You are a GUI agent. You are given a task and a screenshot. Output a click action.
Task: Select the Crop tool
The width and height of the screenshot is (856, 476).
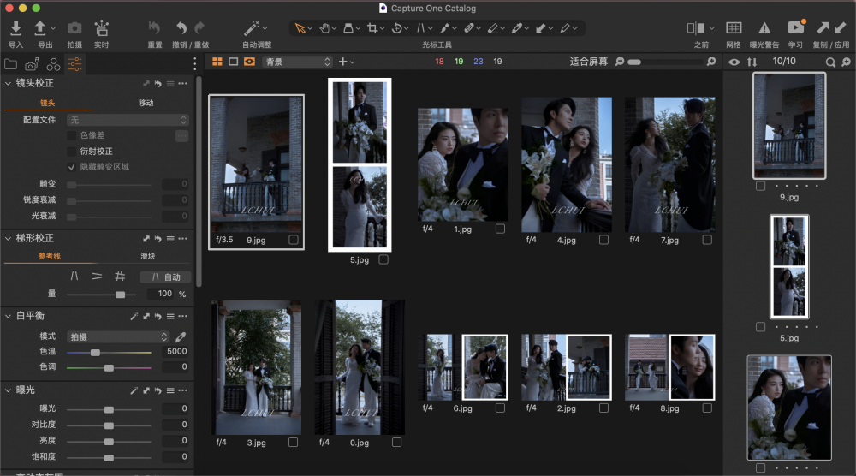(x=372, y=28)
